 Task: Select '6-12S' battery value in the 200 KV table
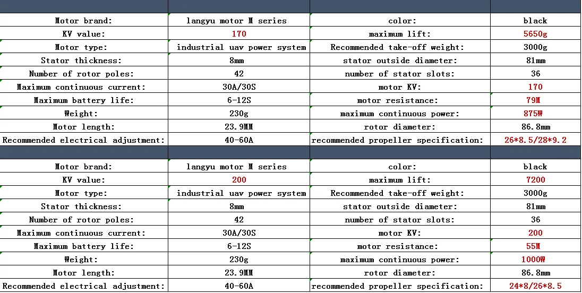tap(239, 246)
